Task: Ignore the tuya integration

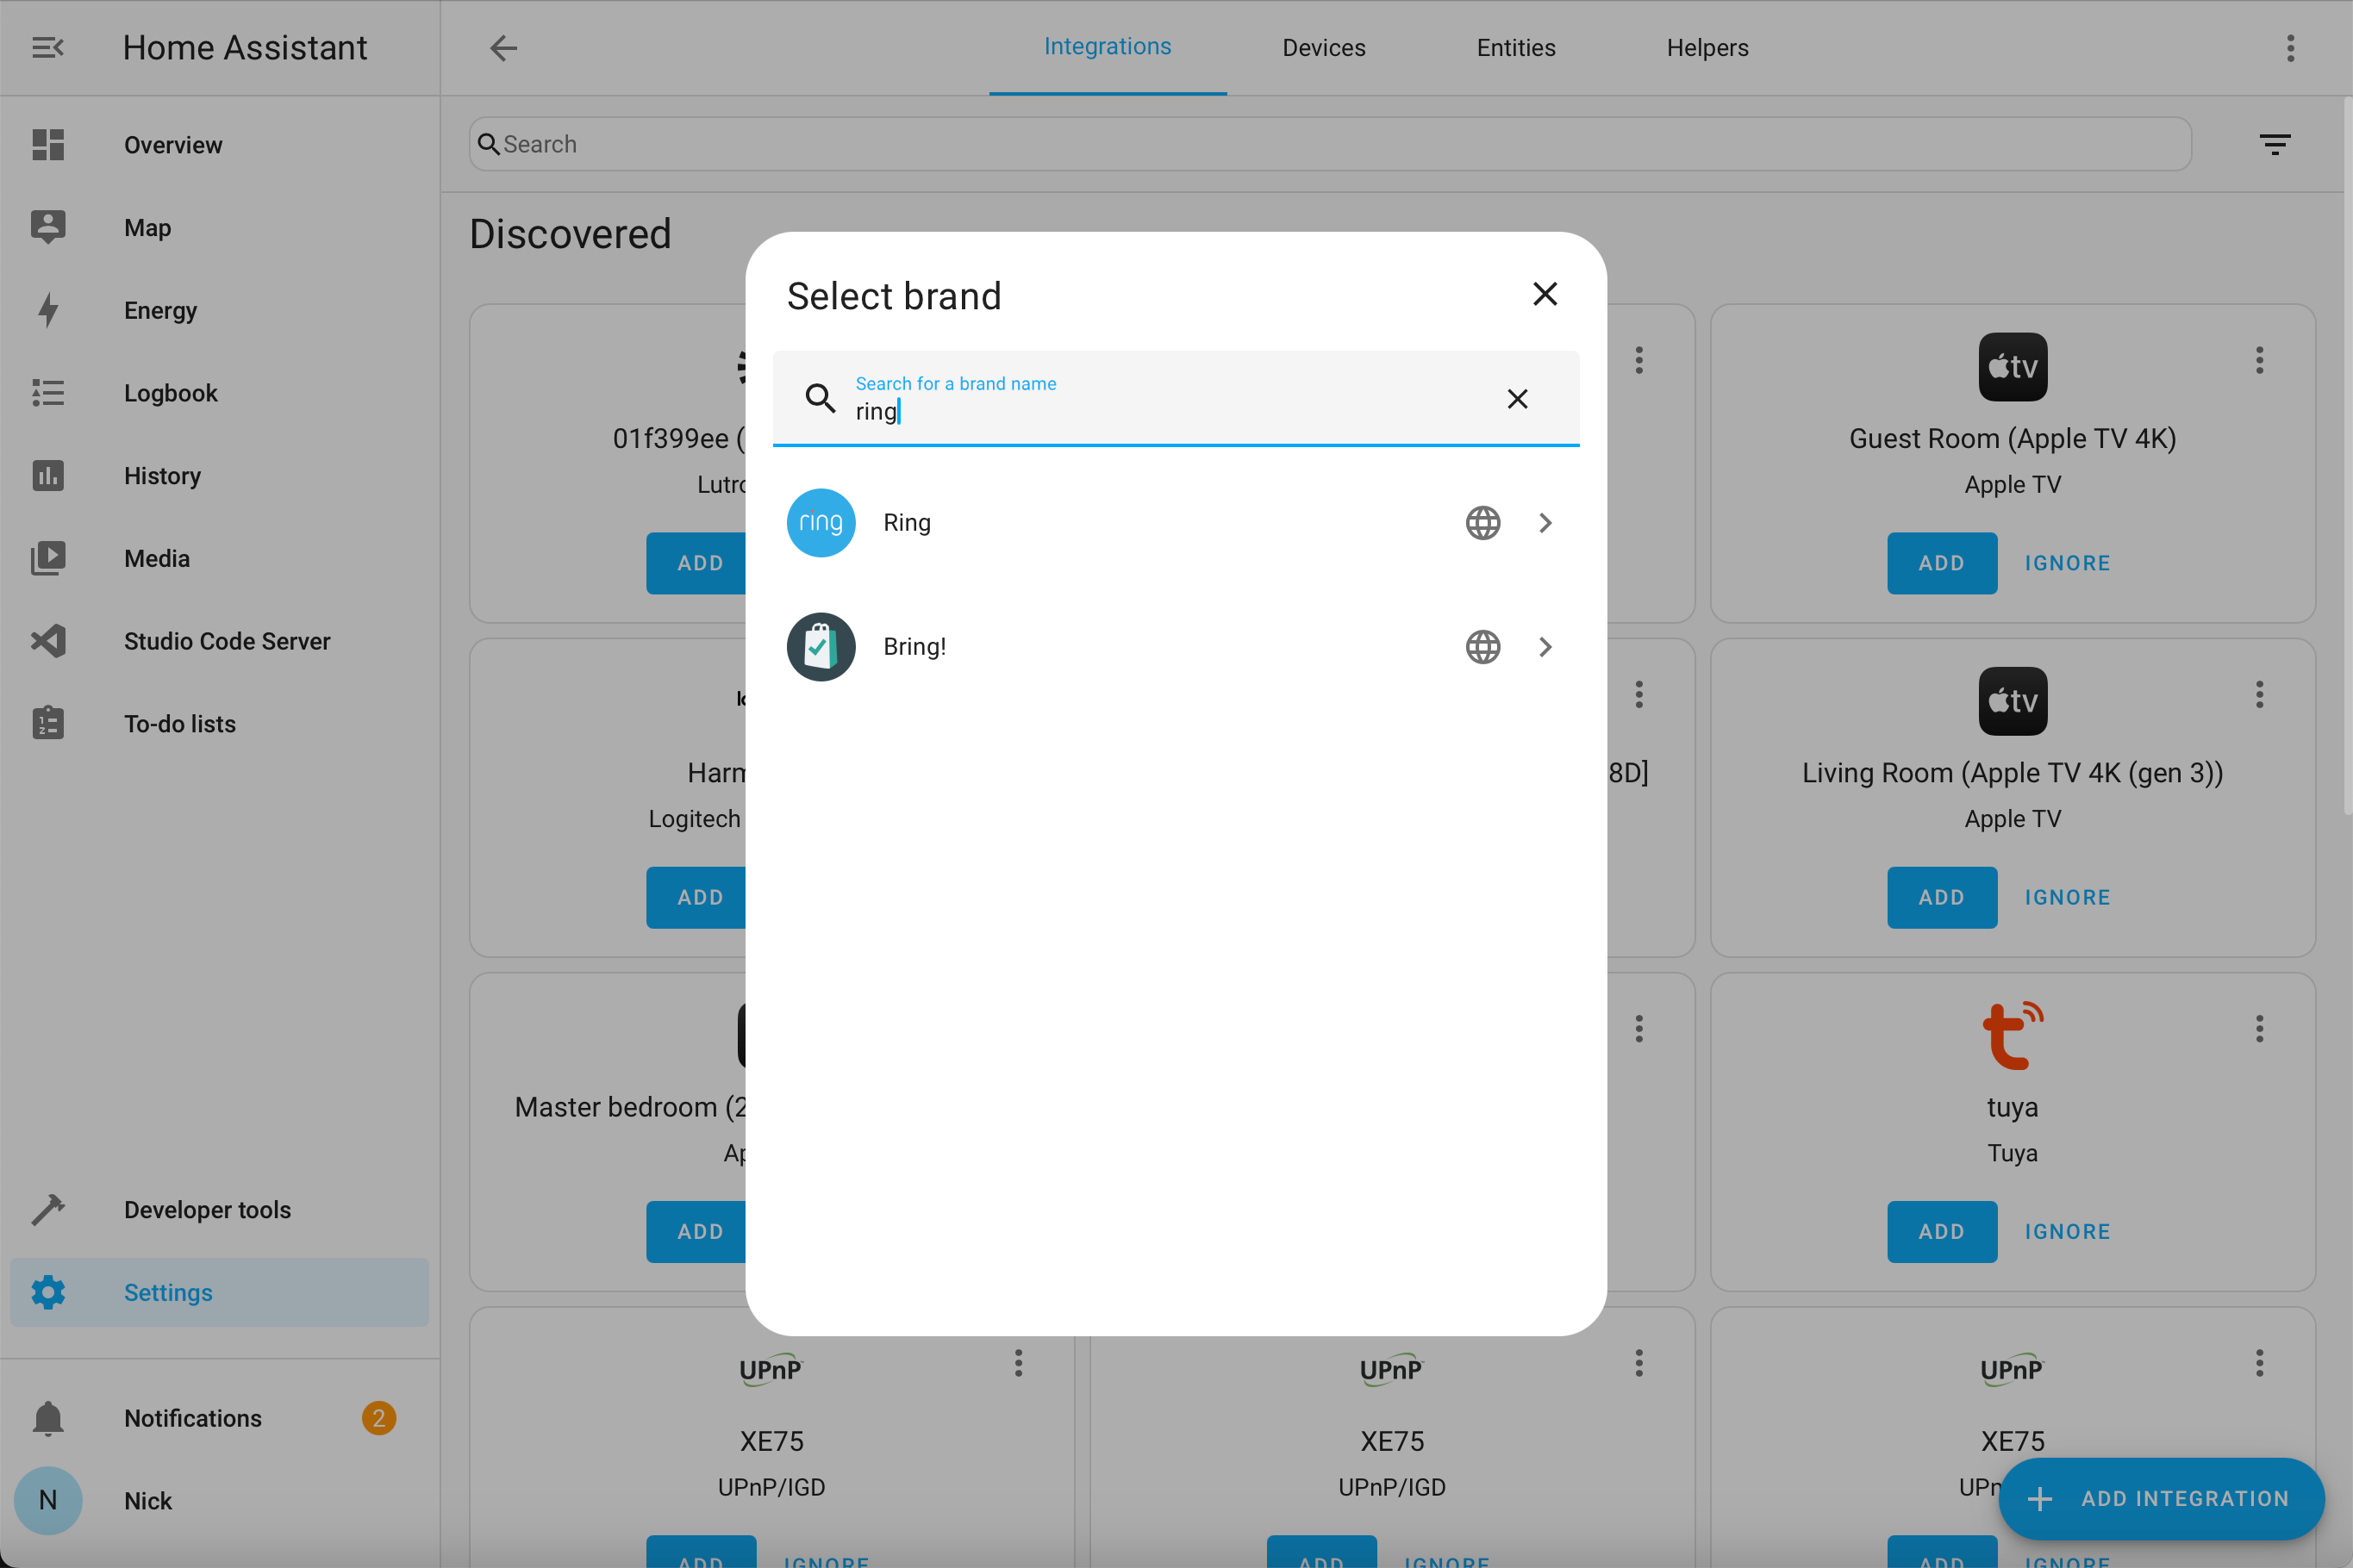Action: [x=2067, y=1231]
